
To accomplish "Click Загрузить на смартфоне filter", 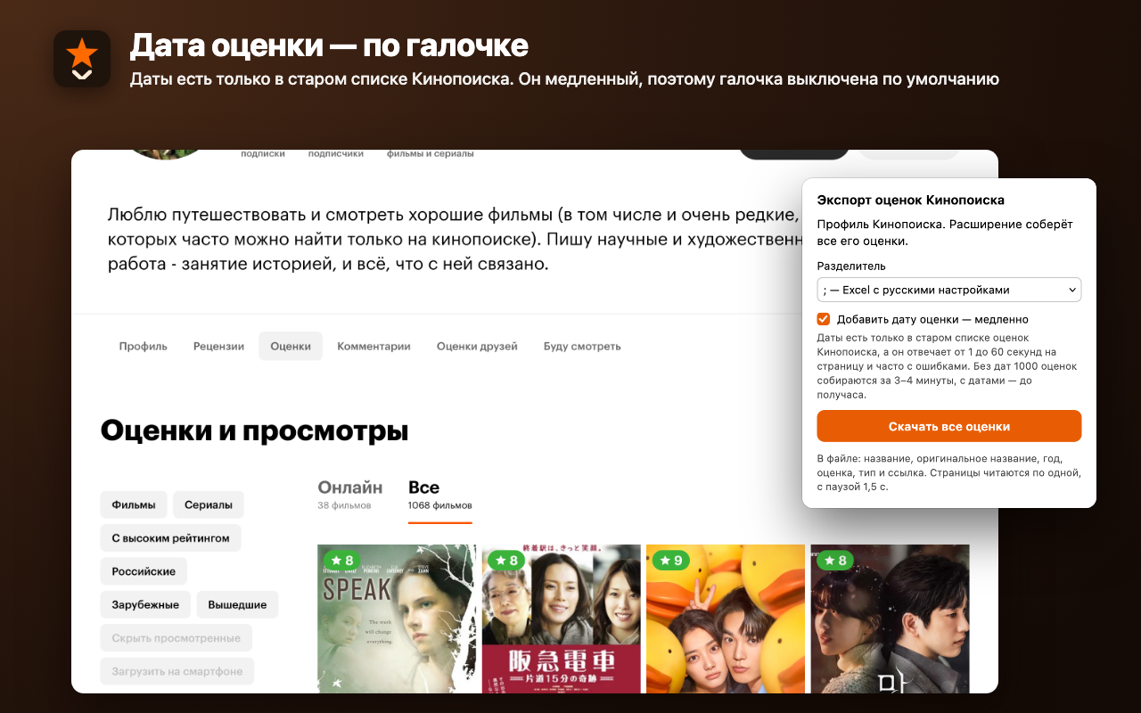I will click(x=177, y=671).
